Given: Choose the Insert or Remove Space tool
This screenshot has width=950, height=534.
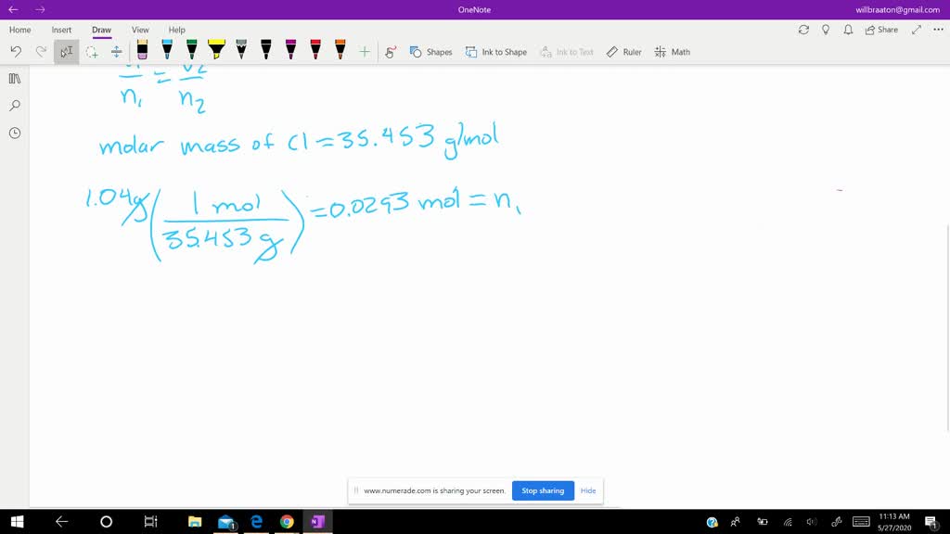Looking at the screenshot, I should tap(116, 52).
